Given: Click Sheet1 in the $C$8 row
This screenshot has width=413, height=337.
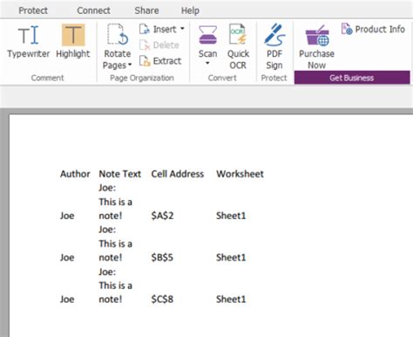Looking at the screenshot, I should pos(231,299).
